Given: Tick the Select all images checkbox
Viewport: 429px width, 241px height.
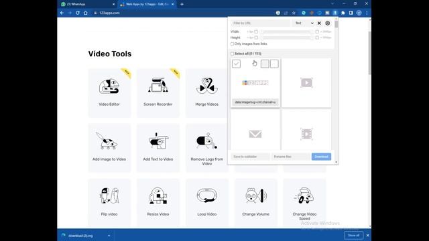Looking at the screenshot, I should point(233,54).
